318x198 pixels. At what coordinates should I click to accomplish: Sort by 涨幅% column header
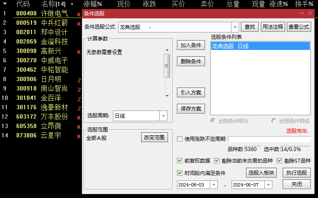coord(93,4)
